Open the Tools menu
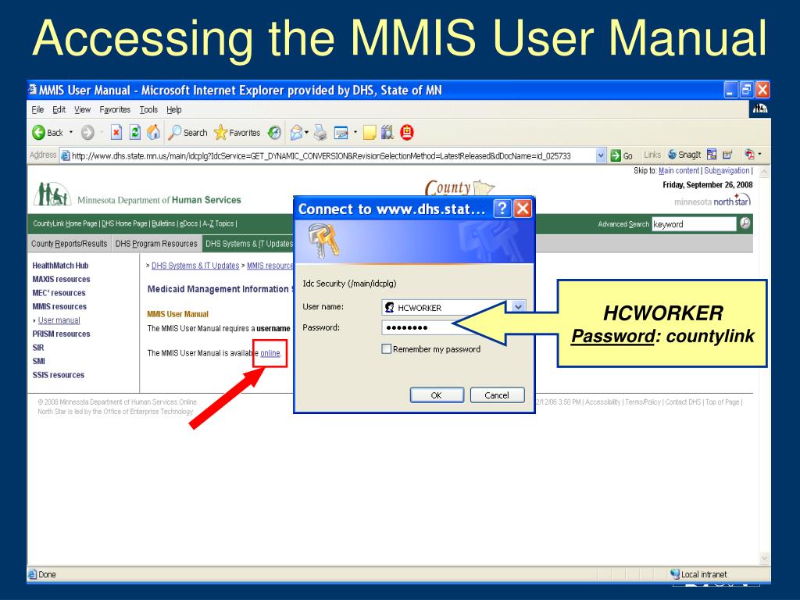This screenshot has height=600, width=800. tap(148, 109)
